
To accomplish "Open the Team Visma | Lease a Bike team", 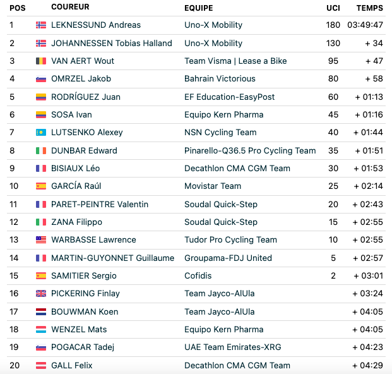I will point(235,61).
